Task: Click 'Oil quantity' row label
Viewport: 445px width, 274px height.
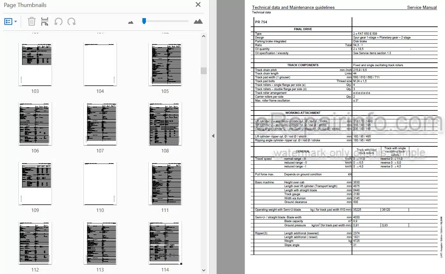Action: 262,49
